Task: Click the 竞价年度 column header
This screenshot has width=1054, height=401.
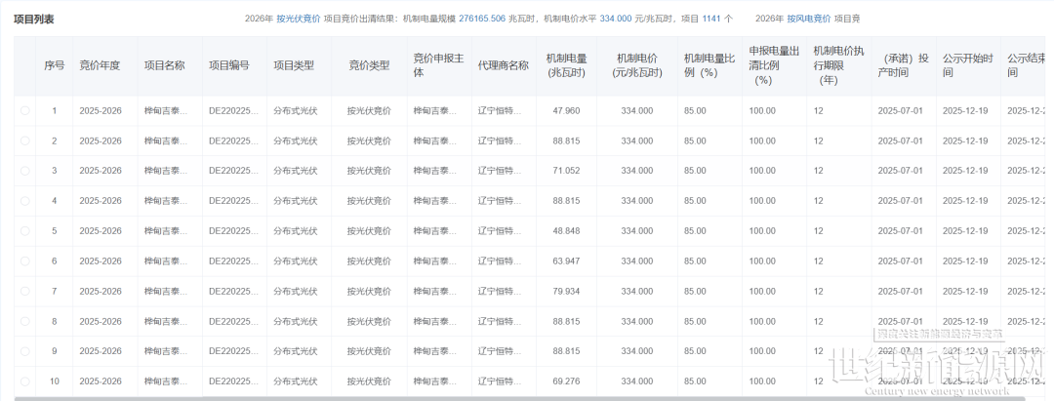Action: 101,66
